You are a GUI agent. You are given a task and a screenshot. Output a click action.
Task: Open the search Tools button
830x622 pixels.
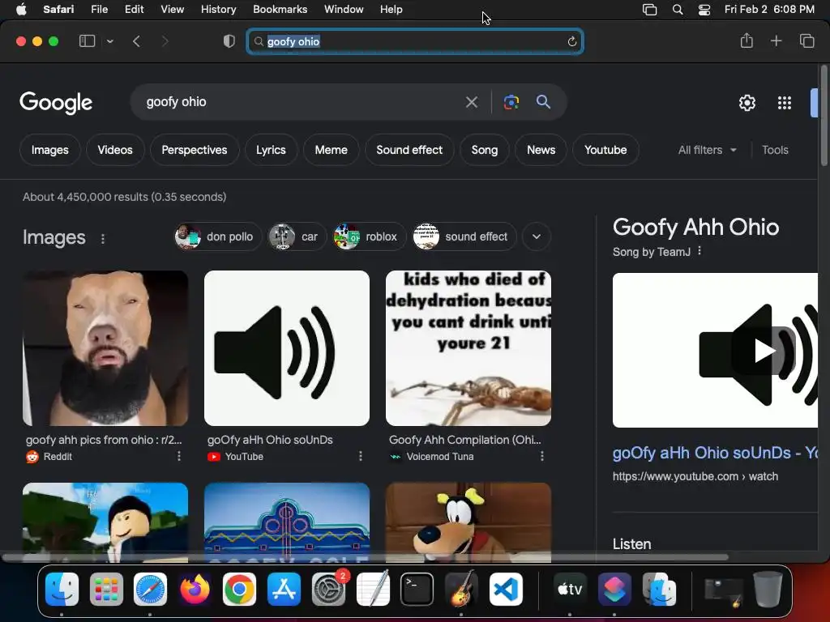(775, 150)
